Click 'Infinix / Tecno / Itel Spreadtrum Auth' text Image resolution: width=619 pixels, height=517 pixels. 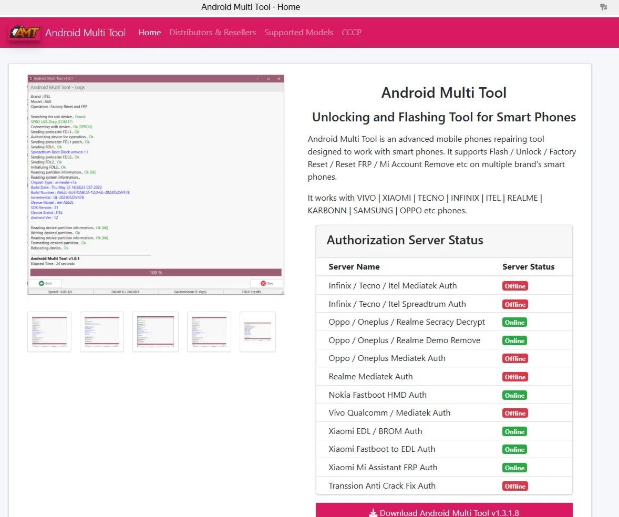(x=397, y=304)
